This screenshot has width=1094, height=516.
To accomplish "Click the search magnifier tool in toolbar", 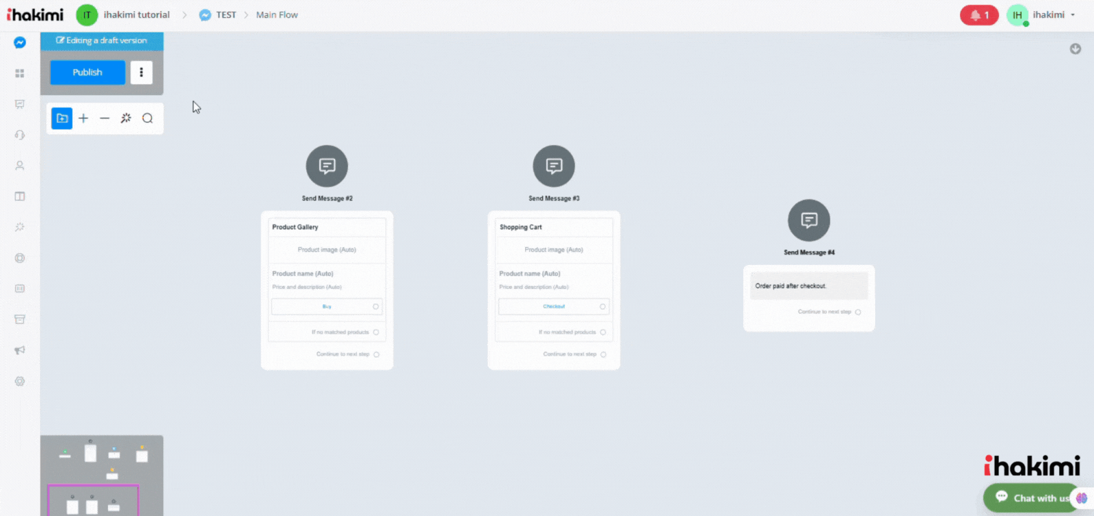I will tap(147, 118).
